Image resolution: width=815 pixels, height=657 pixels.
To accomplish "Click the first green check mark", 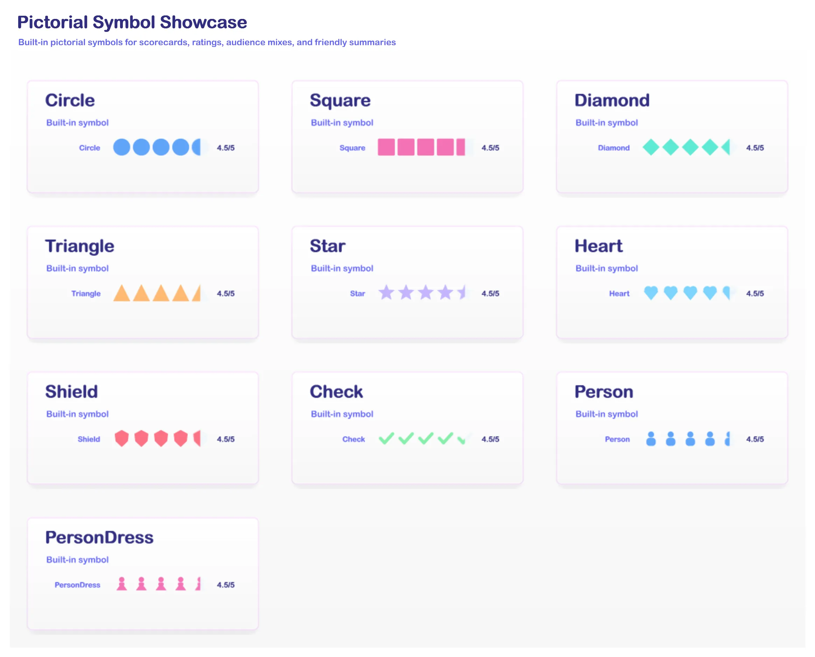I will (386, 438).
